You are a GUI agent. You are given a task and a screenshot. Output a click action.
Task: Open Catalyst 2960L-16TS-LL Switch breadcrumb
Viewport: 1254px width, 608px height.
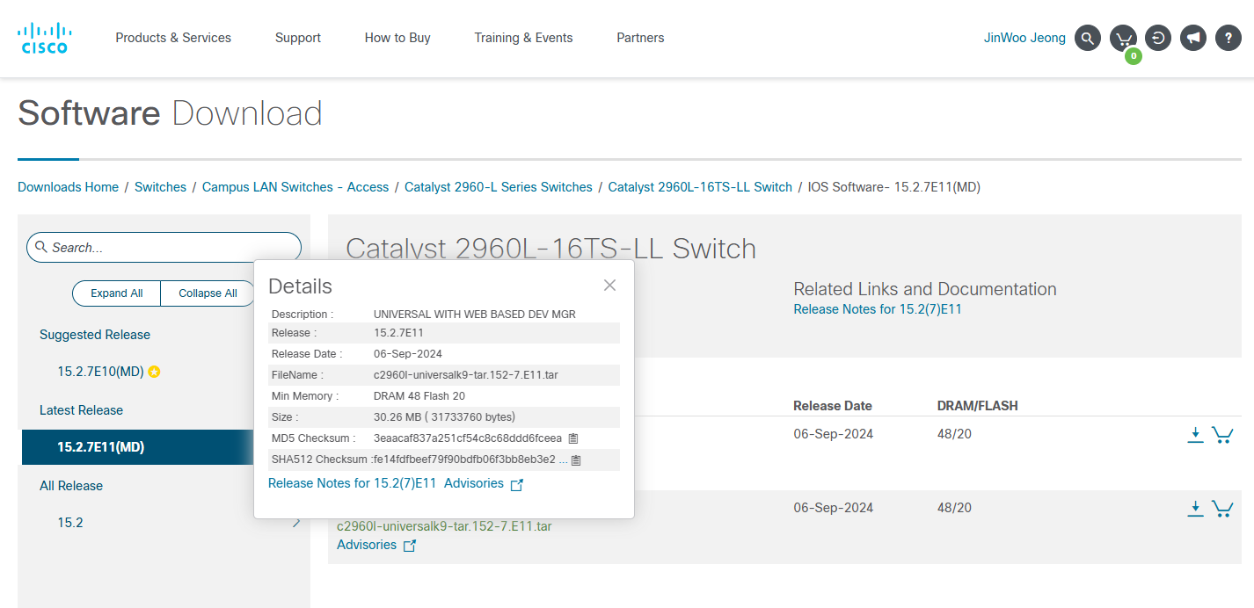tap(700, 187)
